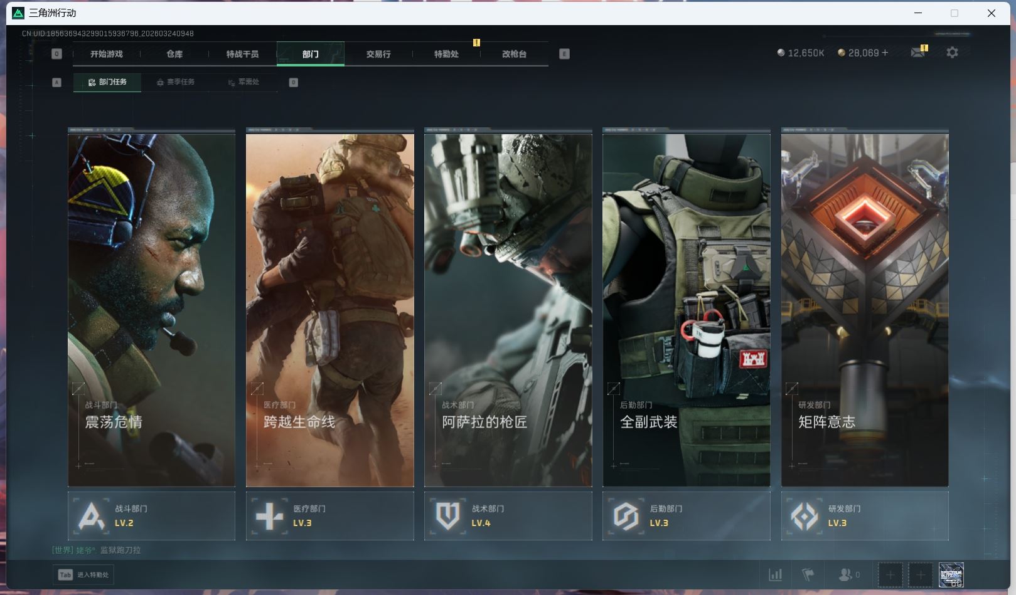1016x595 pixels.
Task: Open the settings gear icon
Action: 952,53
